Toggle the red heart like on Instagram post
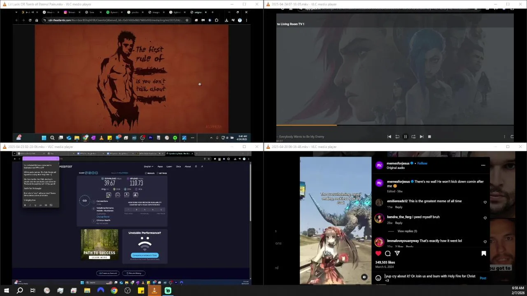527x296 pixels. click(x=378, y=254)
